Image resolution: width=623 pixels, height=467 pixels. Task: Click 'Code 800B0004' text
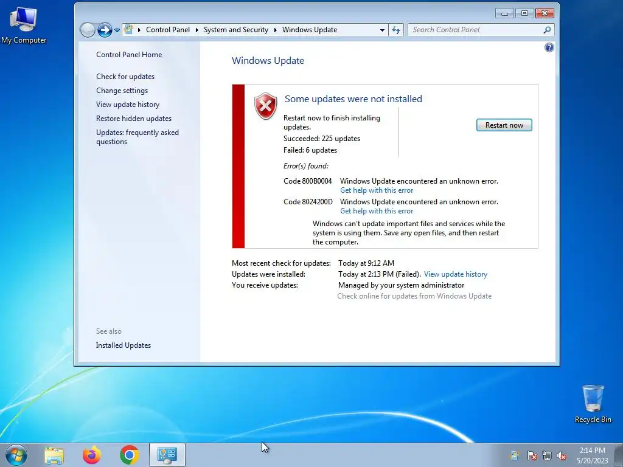point(307,181)
